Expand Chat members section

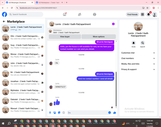coord(138,58)
